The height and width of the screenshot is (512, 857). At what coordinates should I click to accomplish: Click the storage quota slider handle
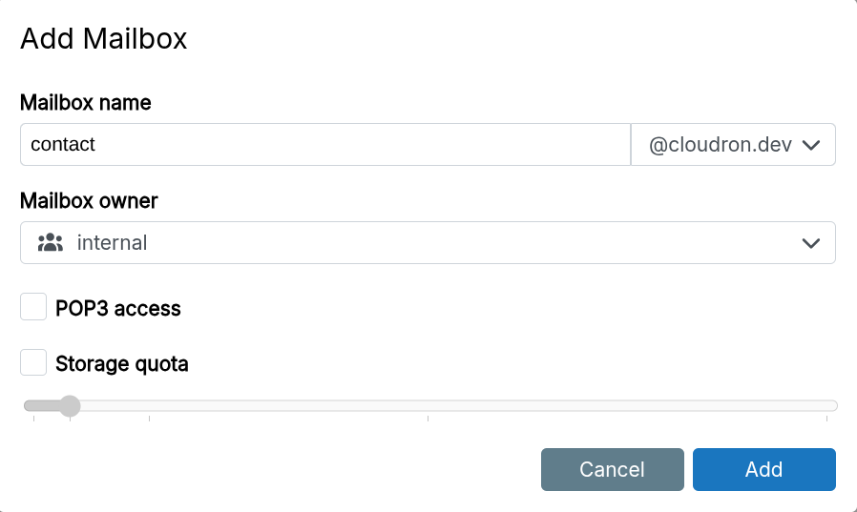(x=69, y=406)
